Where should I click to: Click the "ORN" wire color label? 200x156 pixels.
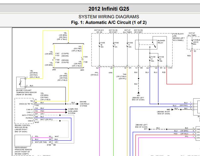[110, 73]
